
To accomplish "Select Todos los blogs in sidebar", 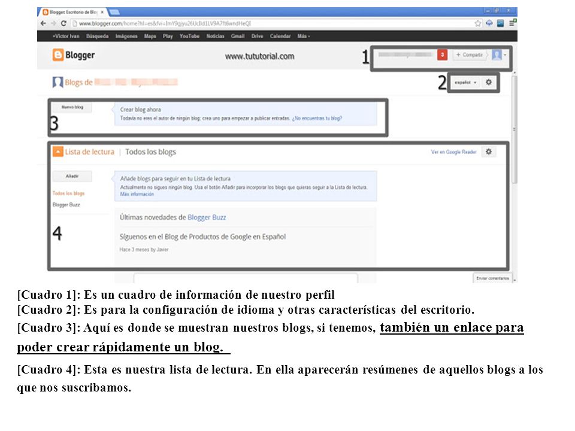I will click(68, 193).
